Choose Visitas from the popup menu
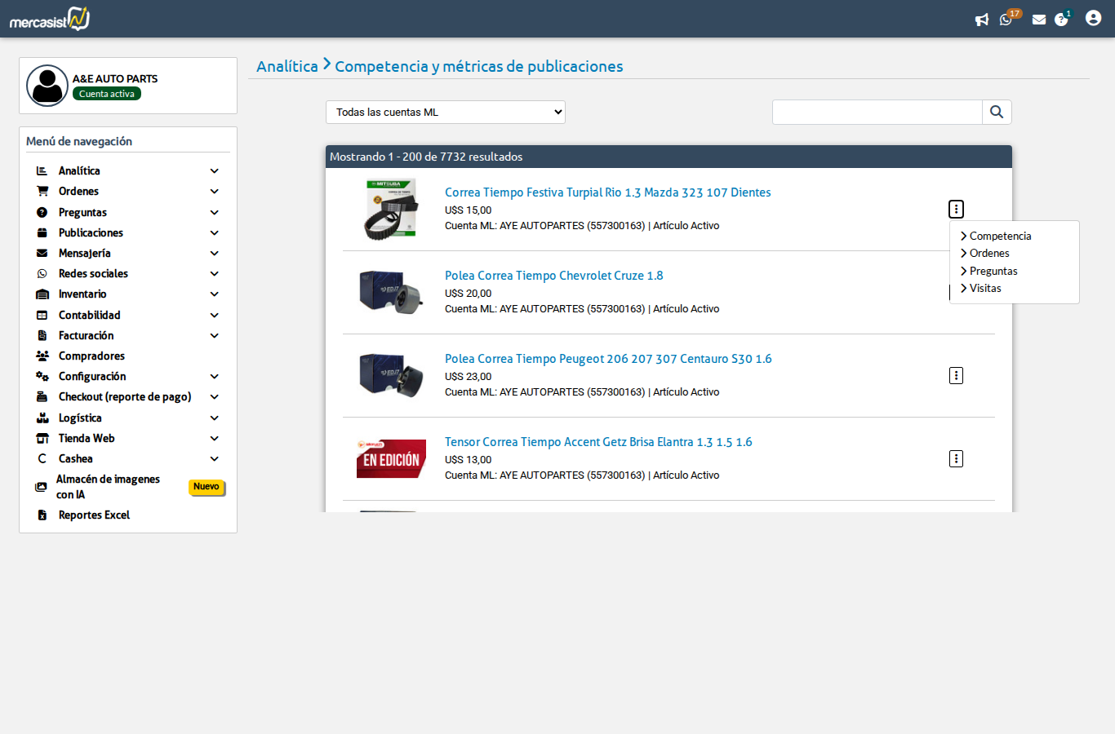1115x734 pixels. [x=985, y=288]
